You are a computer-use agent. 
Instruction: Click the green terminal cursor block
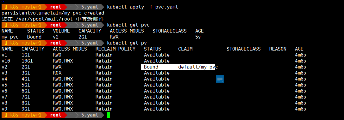pyautogui.click(x=108, y=115)
